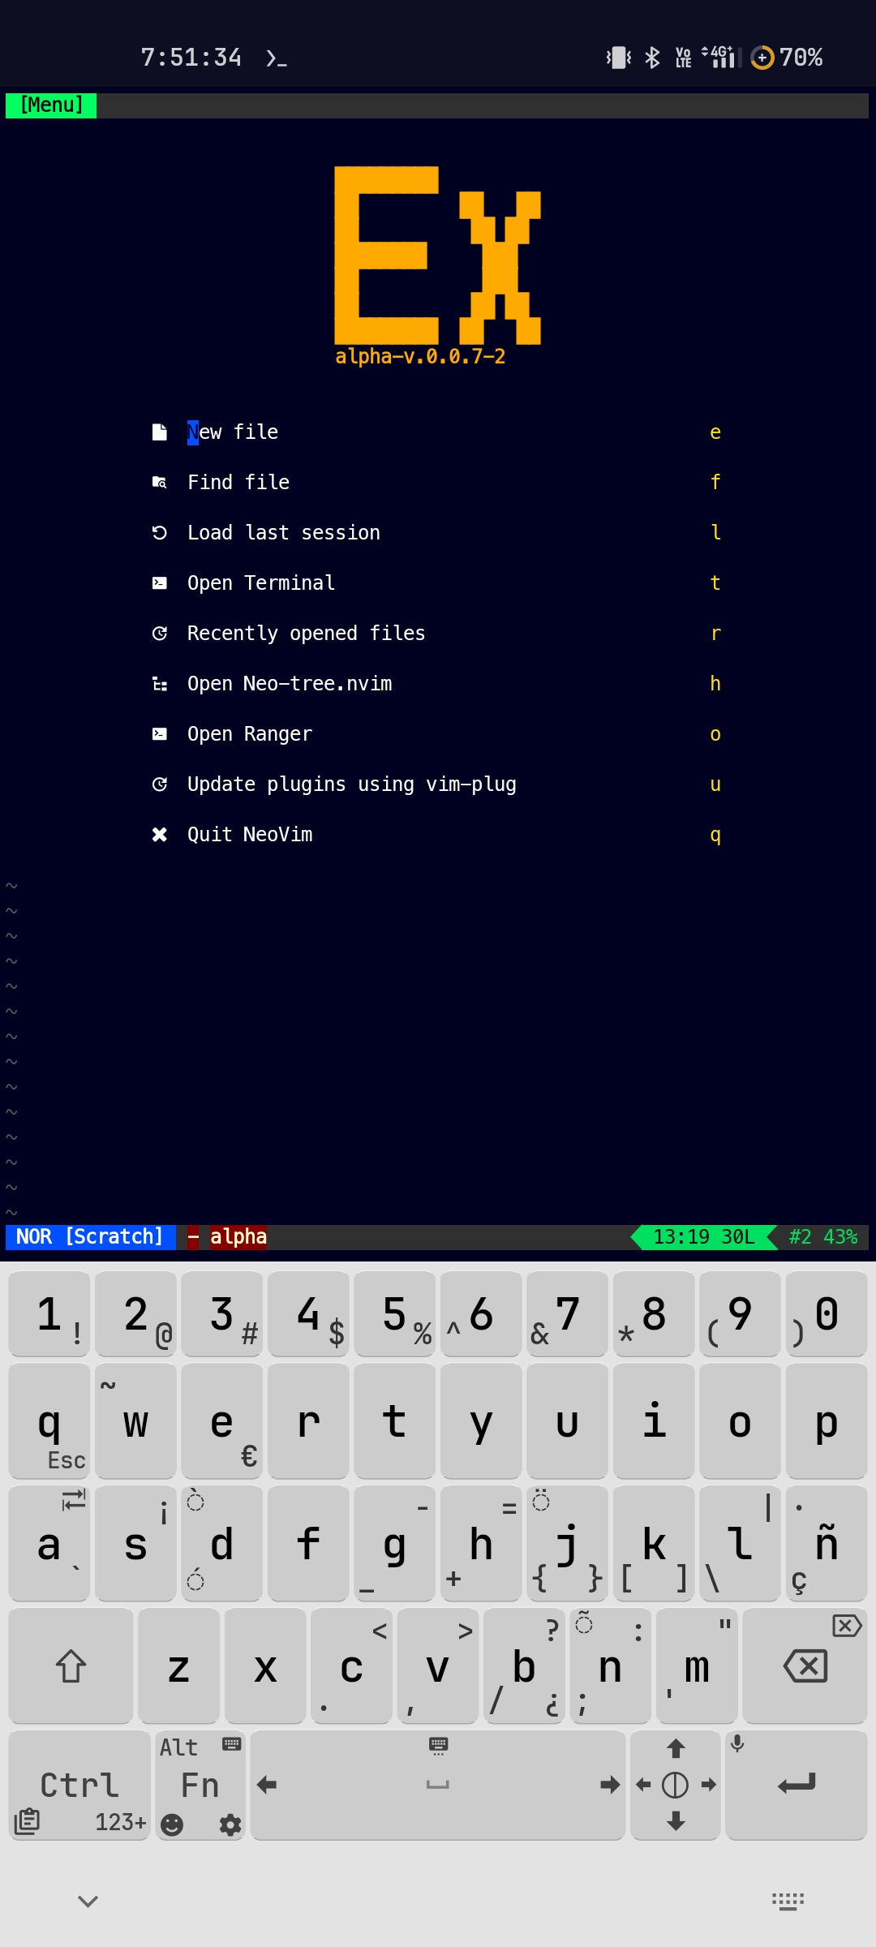876x1947 pixels.
Task: Tap the space bar
Action: click(438, 1786)
